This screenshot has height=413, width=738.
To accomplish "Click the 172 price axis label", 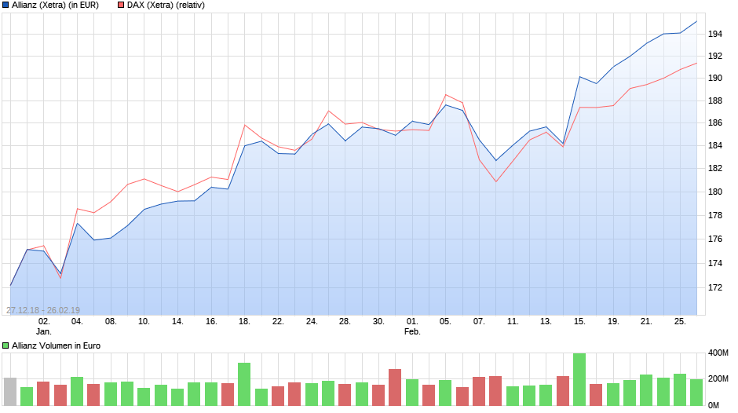I will [715, 287].
